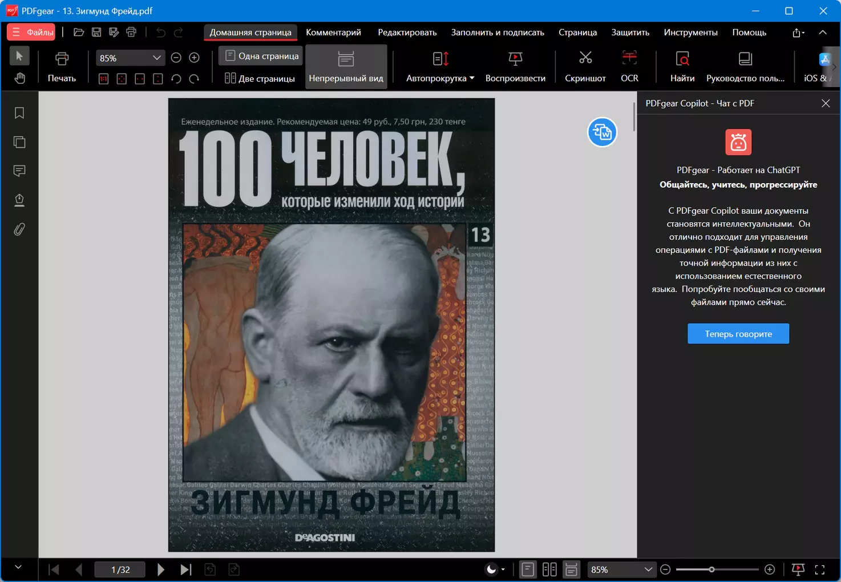Open the Найти search tool
This screenshot has width=841, height=582.
[x=682, y=67]
